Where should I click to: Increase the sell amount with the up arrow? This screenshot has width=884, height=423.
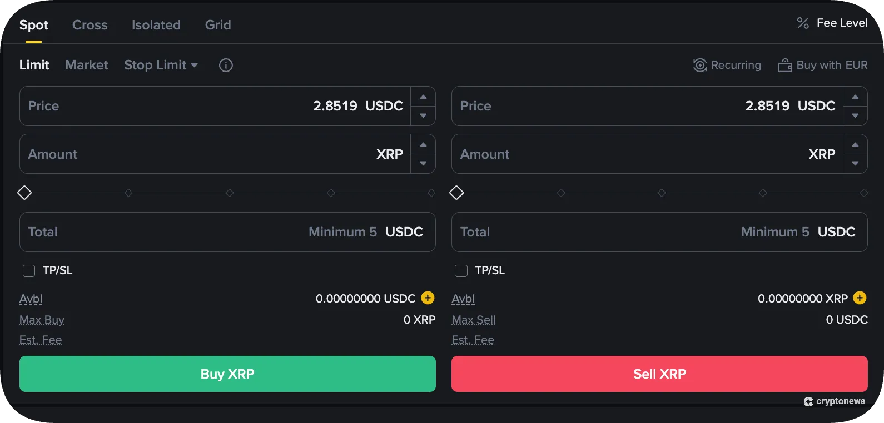coord(856,145)
